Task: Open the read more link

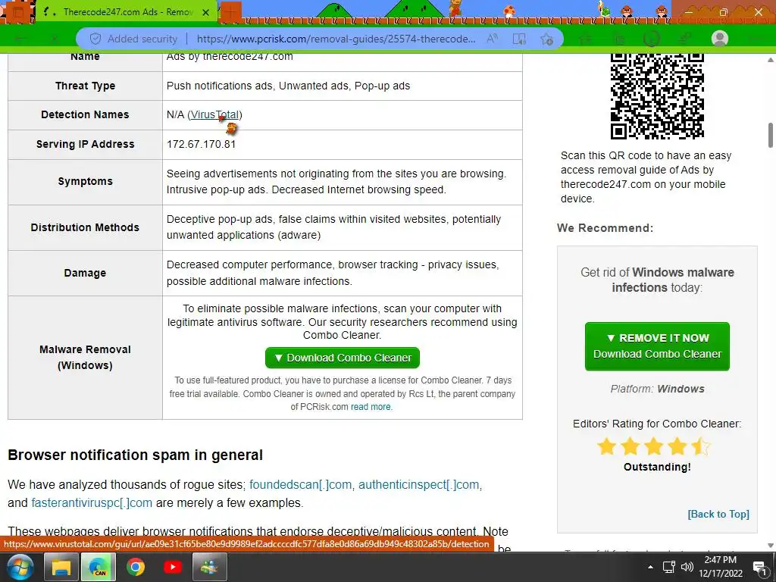Action: tap(371, 407)
